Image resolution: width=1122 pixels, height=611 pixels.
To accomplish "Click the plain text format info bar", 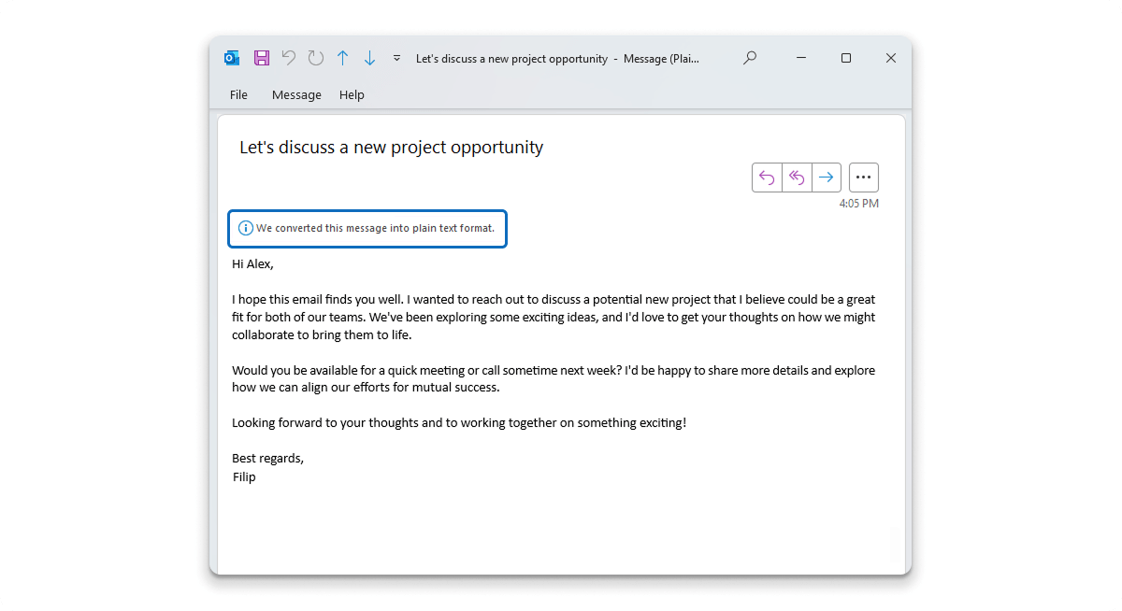I will (x=368, y=228).
